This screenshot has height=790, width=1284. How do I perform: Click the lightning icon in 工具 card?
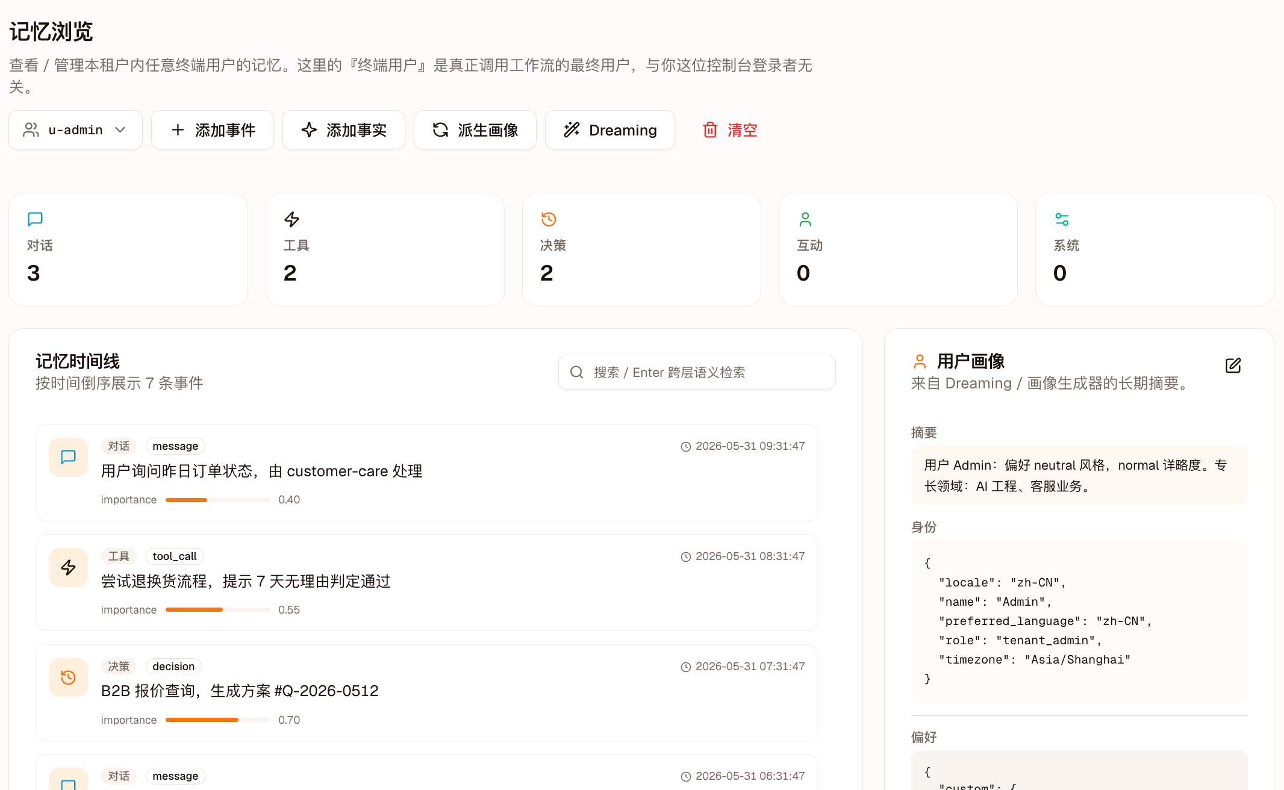click(x=291, y=219)
